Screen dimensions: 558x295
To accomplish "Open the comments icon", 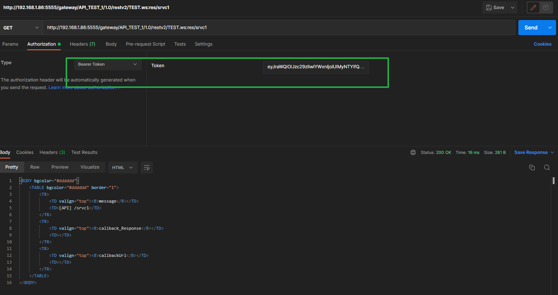I will pos(546,8).
